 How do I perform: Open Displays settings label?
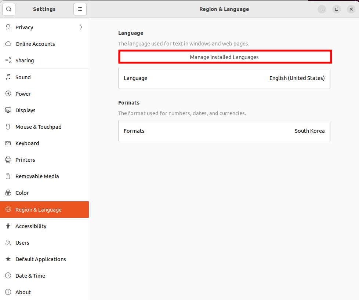[x=25, y=110]
